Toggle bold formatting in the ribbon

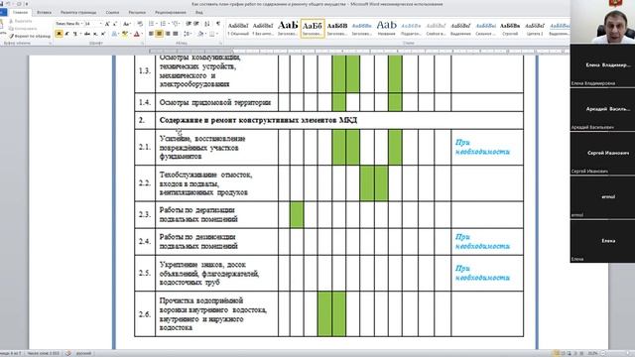(x=60, y=34)
